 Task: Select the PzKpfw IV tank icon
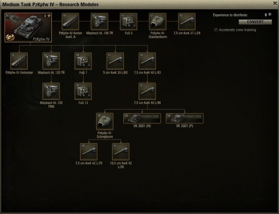tap(28, 27)
